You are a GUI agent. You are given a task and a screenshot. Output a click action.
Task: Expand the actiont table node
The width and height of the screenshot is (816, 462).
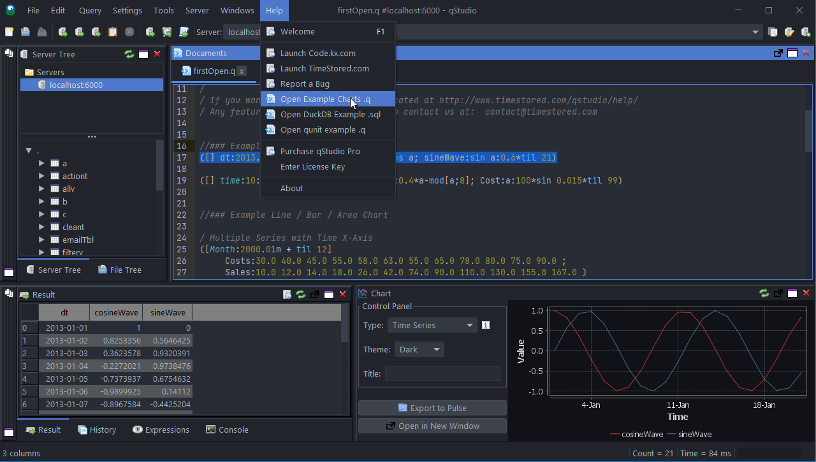coord(41,176)
